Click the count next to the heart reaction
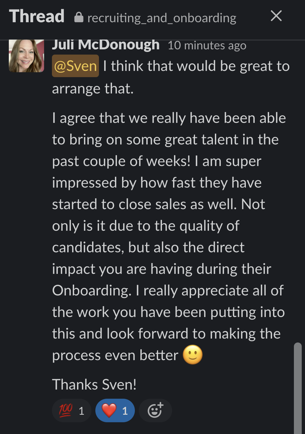 pyautogui.click(x=124, y=410)
